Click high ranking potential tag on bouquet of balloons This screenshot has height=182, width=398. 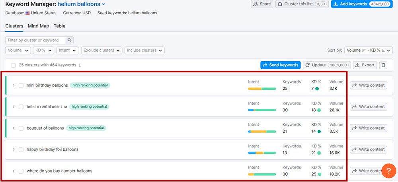pos(86,128)
